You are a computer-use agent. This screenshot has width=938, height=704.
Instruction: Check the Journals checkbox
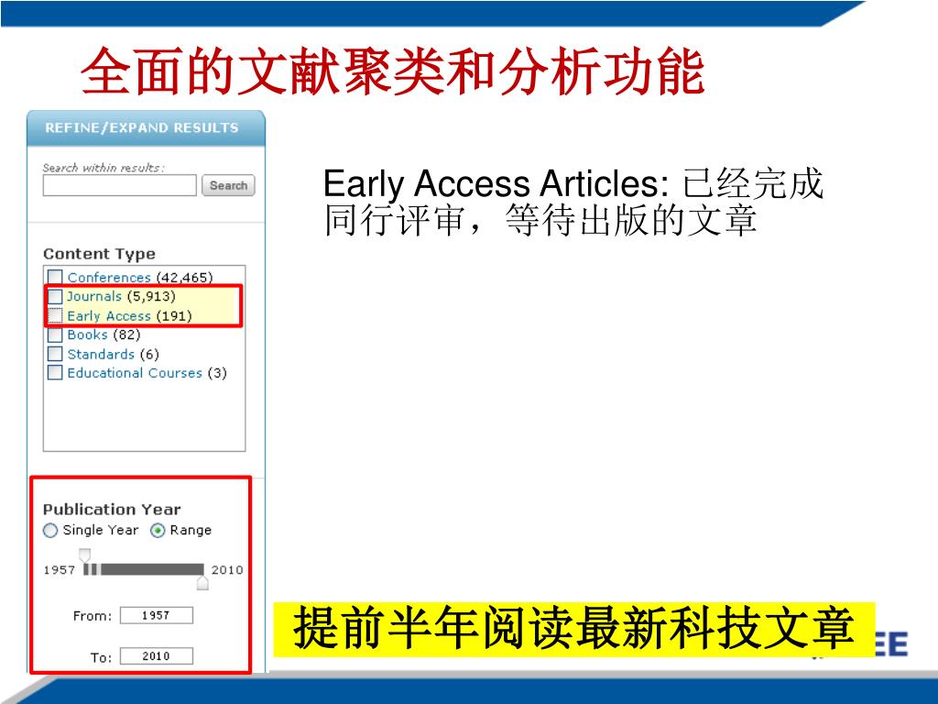(55, 296)
